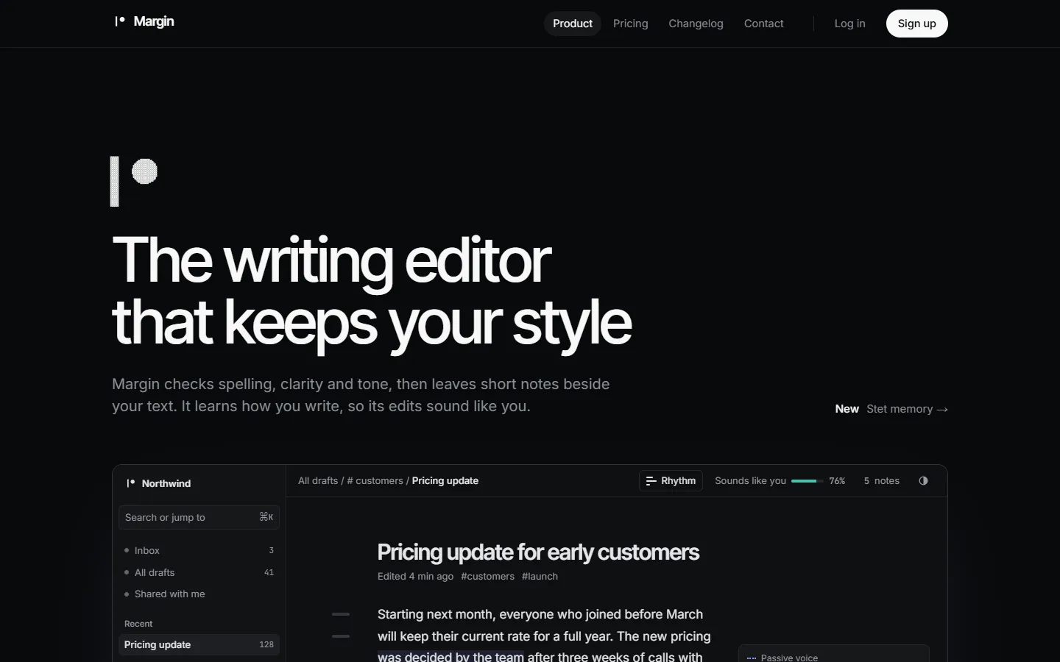Open the 5 notes counter
This screenshot has width=1060, height=662.
coord(881,481)
